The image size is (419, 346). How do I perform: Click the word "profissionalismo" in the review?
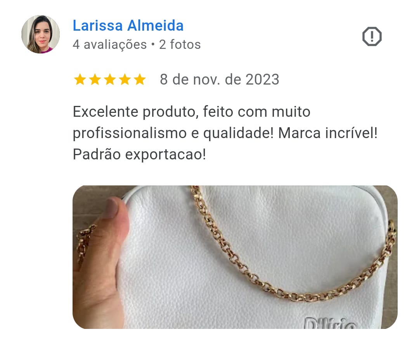tap(130, 133)
